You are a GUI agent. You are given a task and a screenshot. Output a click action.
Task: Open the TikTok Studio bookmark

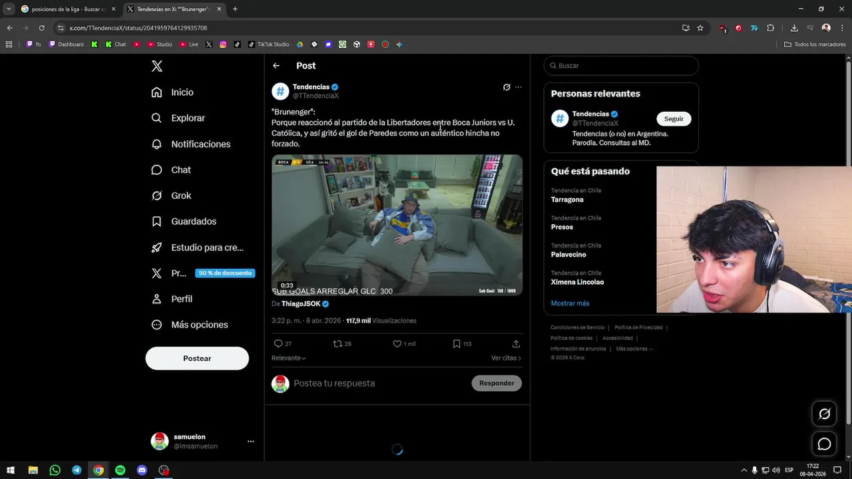(268, 45)
